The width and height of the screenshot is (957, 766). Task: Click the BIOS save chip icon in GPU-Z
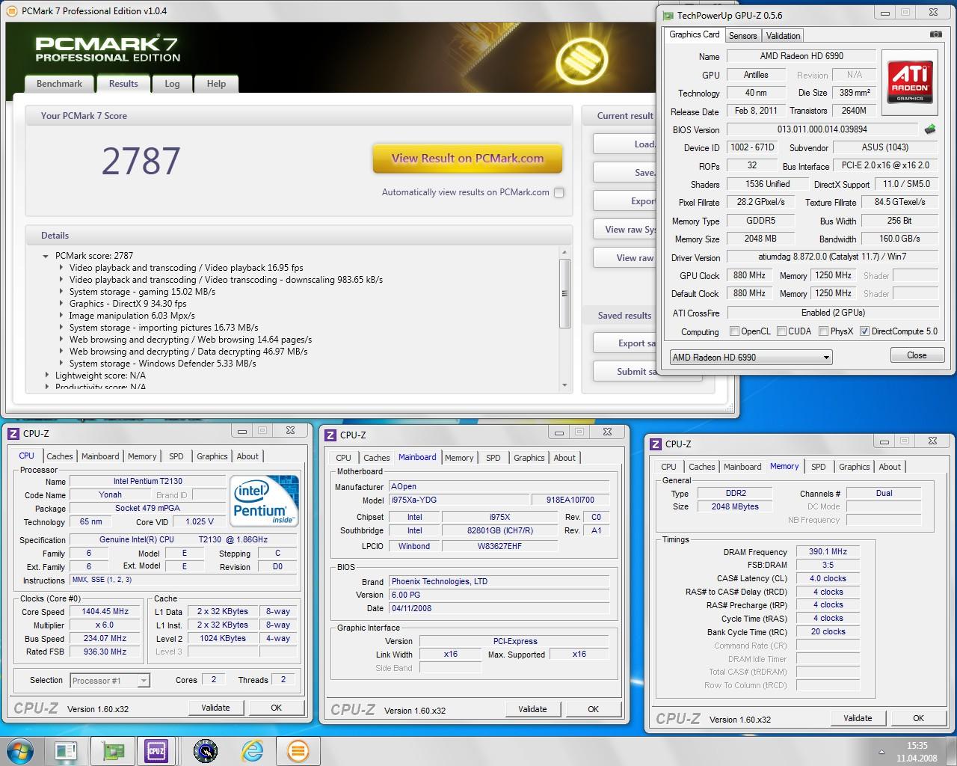pyautogui.click(x=930, y=129)
